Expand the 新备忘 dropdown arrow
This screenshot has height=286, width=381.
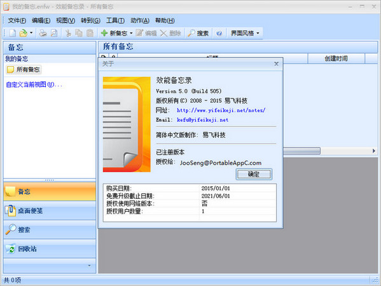point(131,33)
